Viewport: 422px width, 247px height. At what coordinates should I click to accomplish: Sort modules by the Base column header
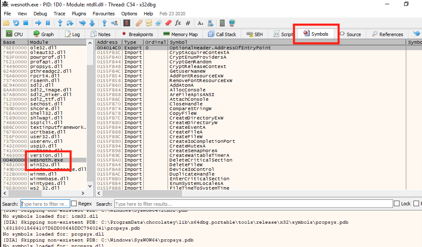point(14,42)
